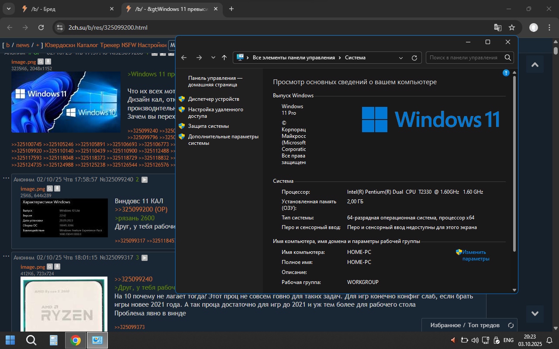Image resolution: width=559 pixels, height=349 pixels.
Task: Expand the recent locations dropdown arrow
Action: (x=213, y=58)
